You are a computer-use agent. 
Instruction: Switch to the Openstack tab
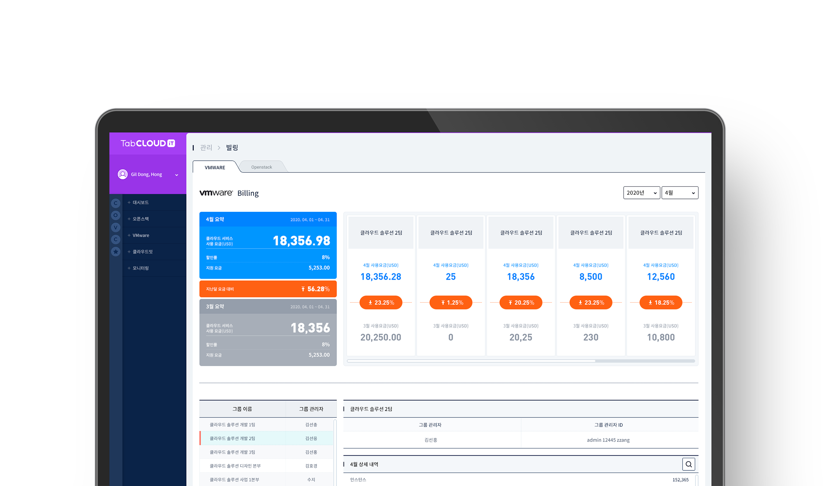pyautogui.click(x=261, y=167)
